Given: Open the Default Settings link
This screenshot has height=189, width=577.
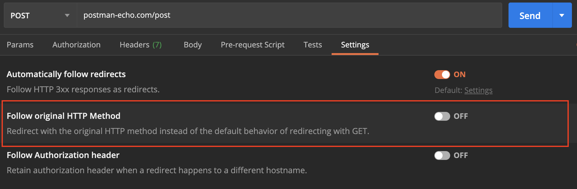Looking at the screenshot, I should coord(478,90).
